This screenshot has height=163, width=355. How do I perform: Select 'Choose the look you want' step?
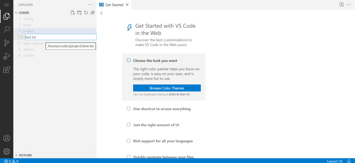(155, 60)
